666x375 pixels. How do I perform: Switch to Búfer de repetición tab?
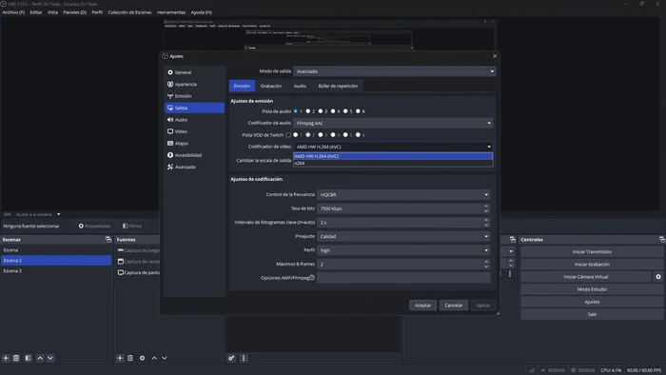point(338,86)
